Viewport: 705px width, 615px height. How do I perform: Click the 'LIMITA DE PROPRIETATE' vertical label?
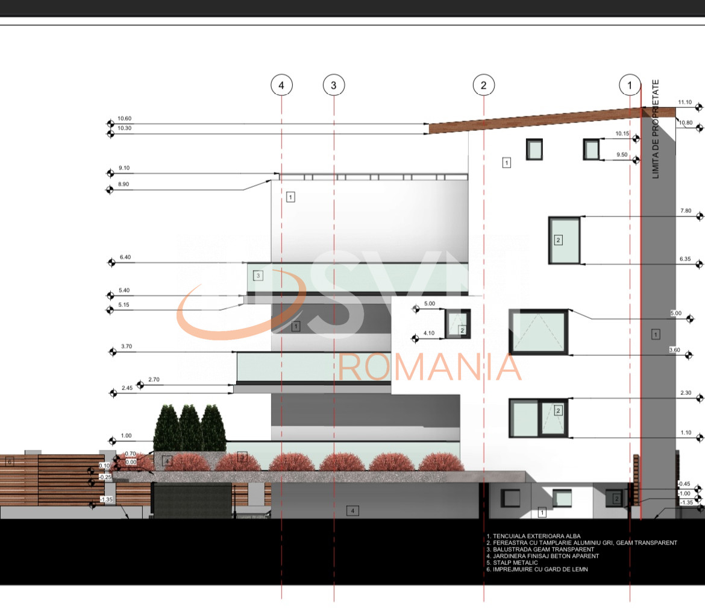tap(656, 129)
